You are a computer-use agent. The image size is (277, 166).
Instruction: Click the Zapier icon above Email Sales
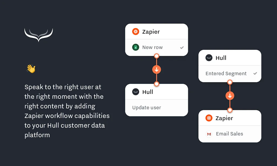tap(209, 118)
